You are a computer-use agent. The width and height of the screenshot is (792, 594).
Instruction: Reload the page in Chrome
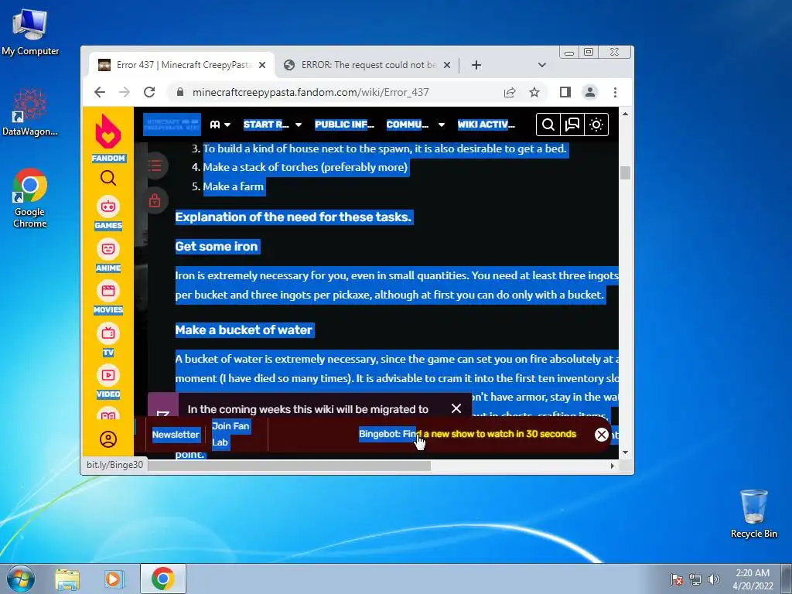pyautogui.click(x=149, y=92)
